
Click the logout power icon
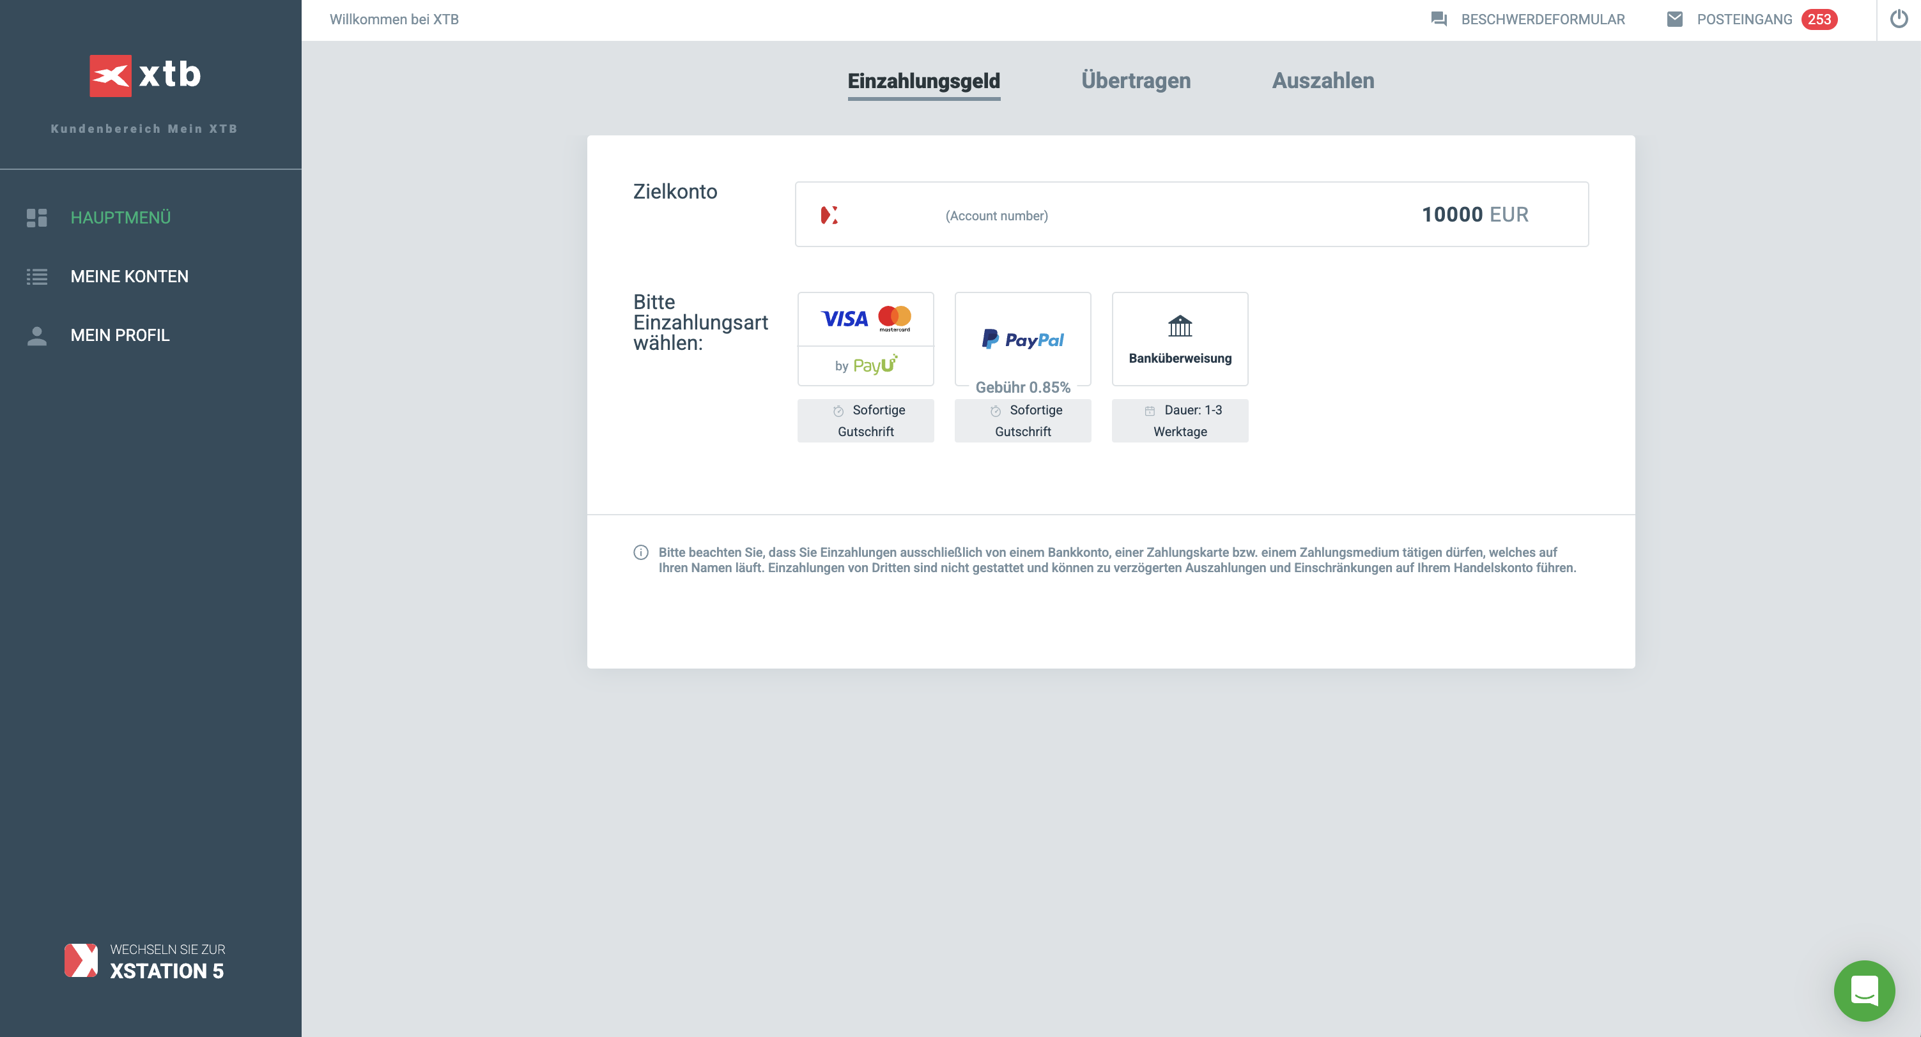[x=1899, y=19]
